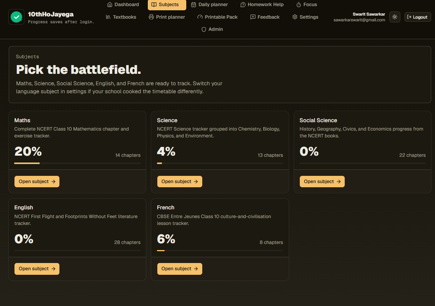Go to the Admin shield page
Viewport: 435px width, 306px height.
click(x=212, y=29)
